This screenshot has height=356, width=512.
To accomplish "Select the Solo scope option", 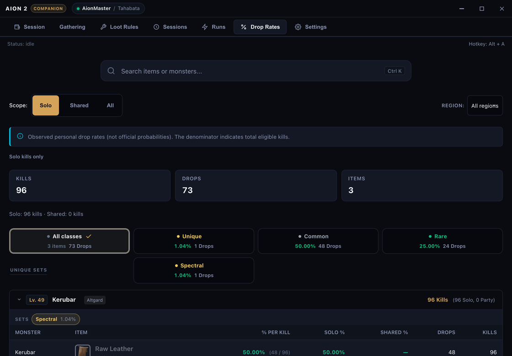I will click(46, 105).
